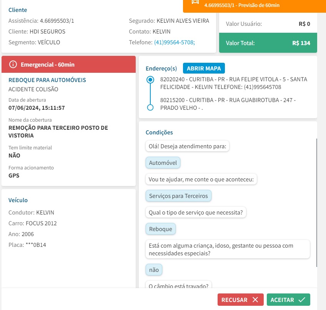
Task: Click the X icon on Recusar
Action: tap(255, 300)
